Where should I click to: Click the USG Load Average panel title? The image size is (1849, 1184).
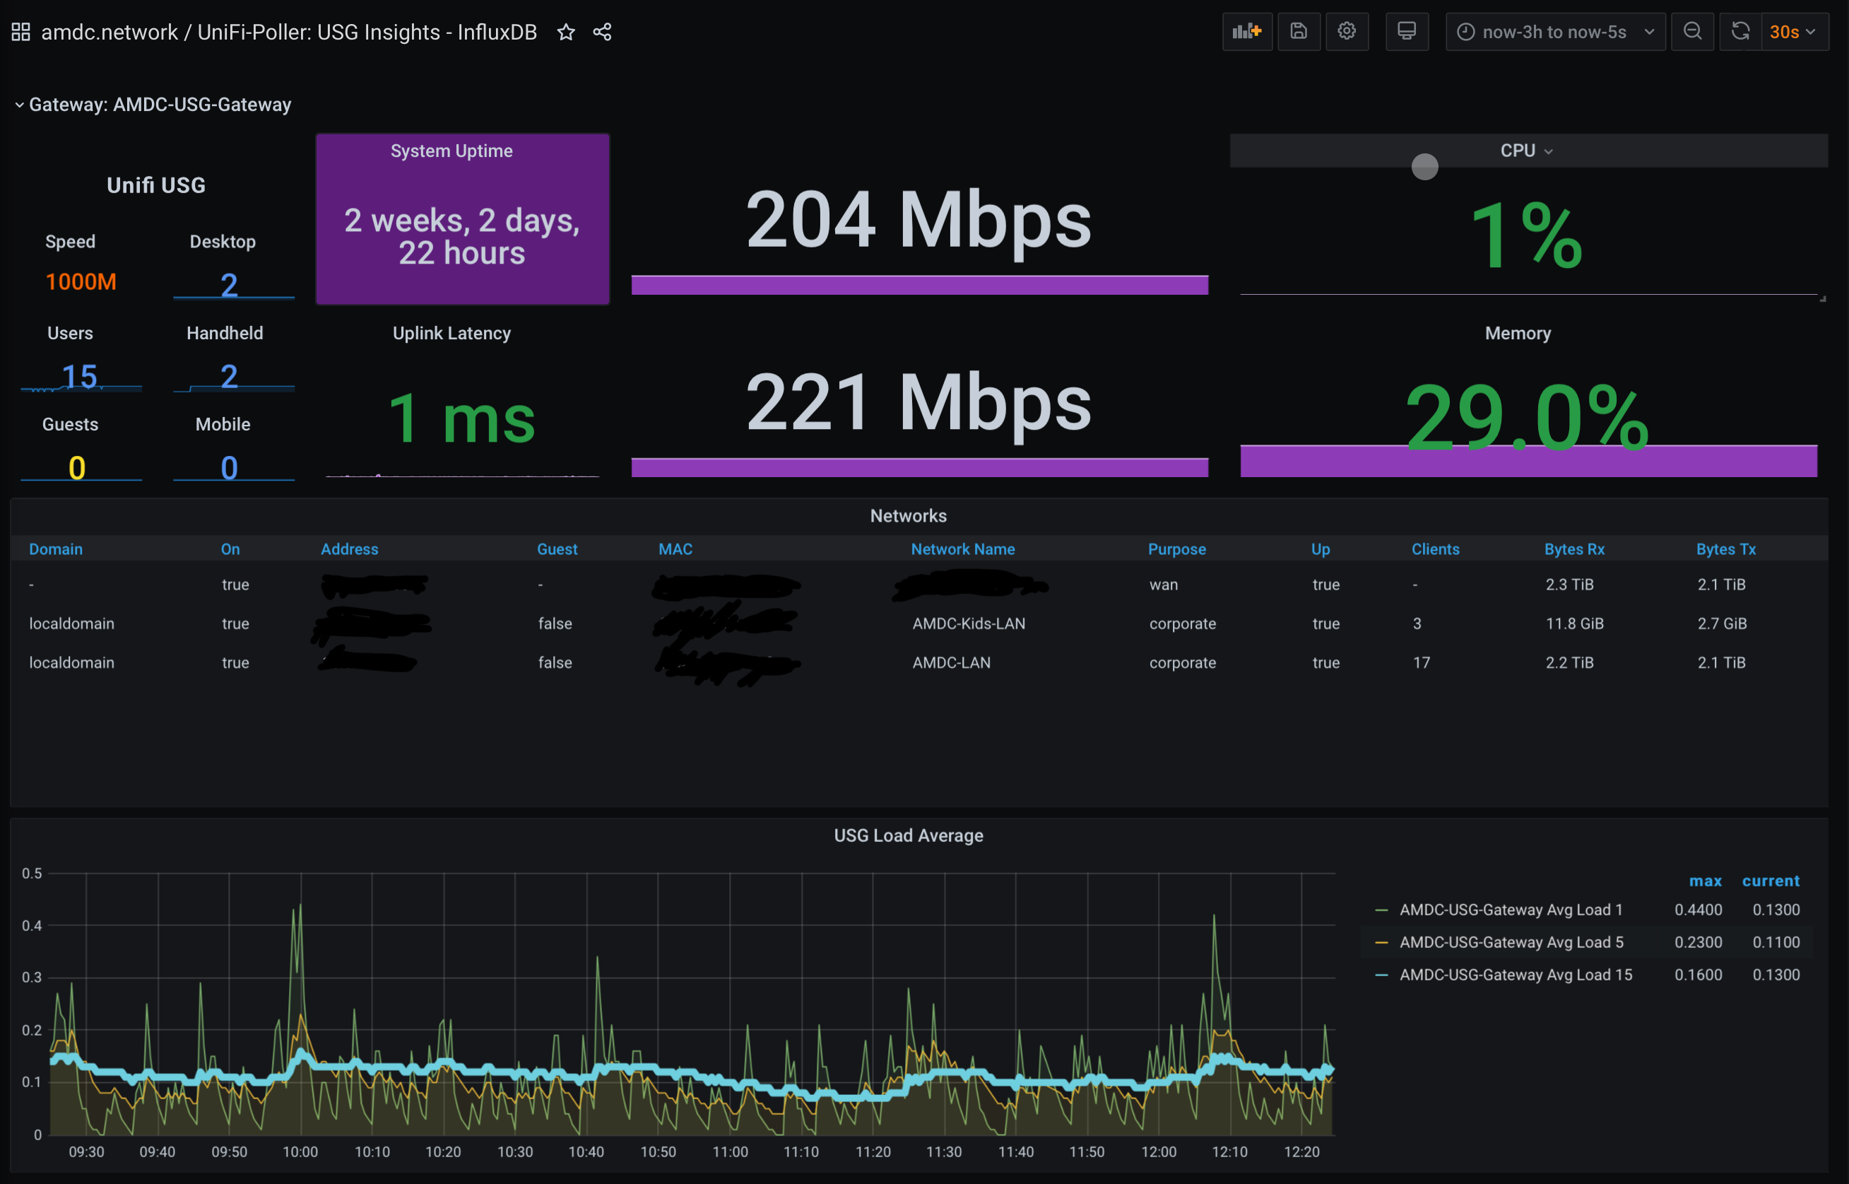(909, 836)
